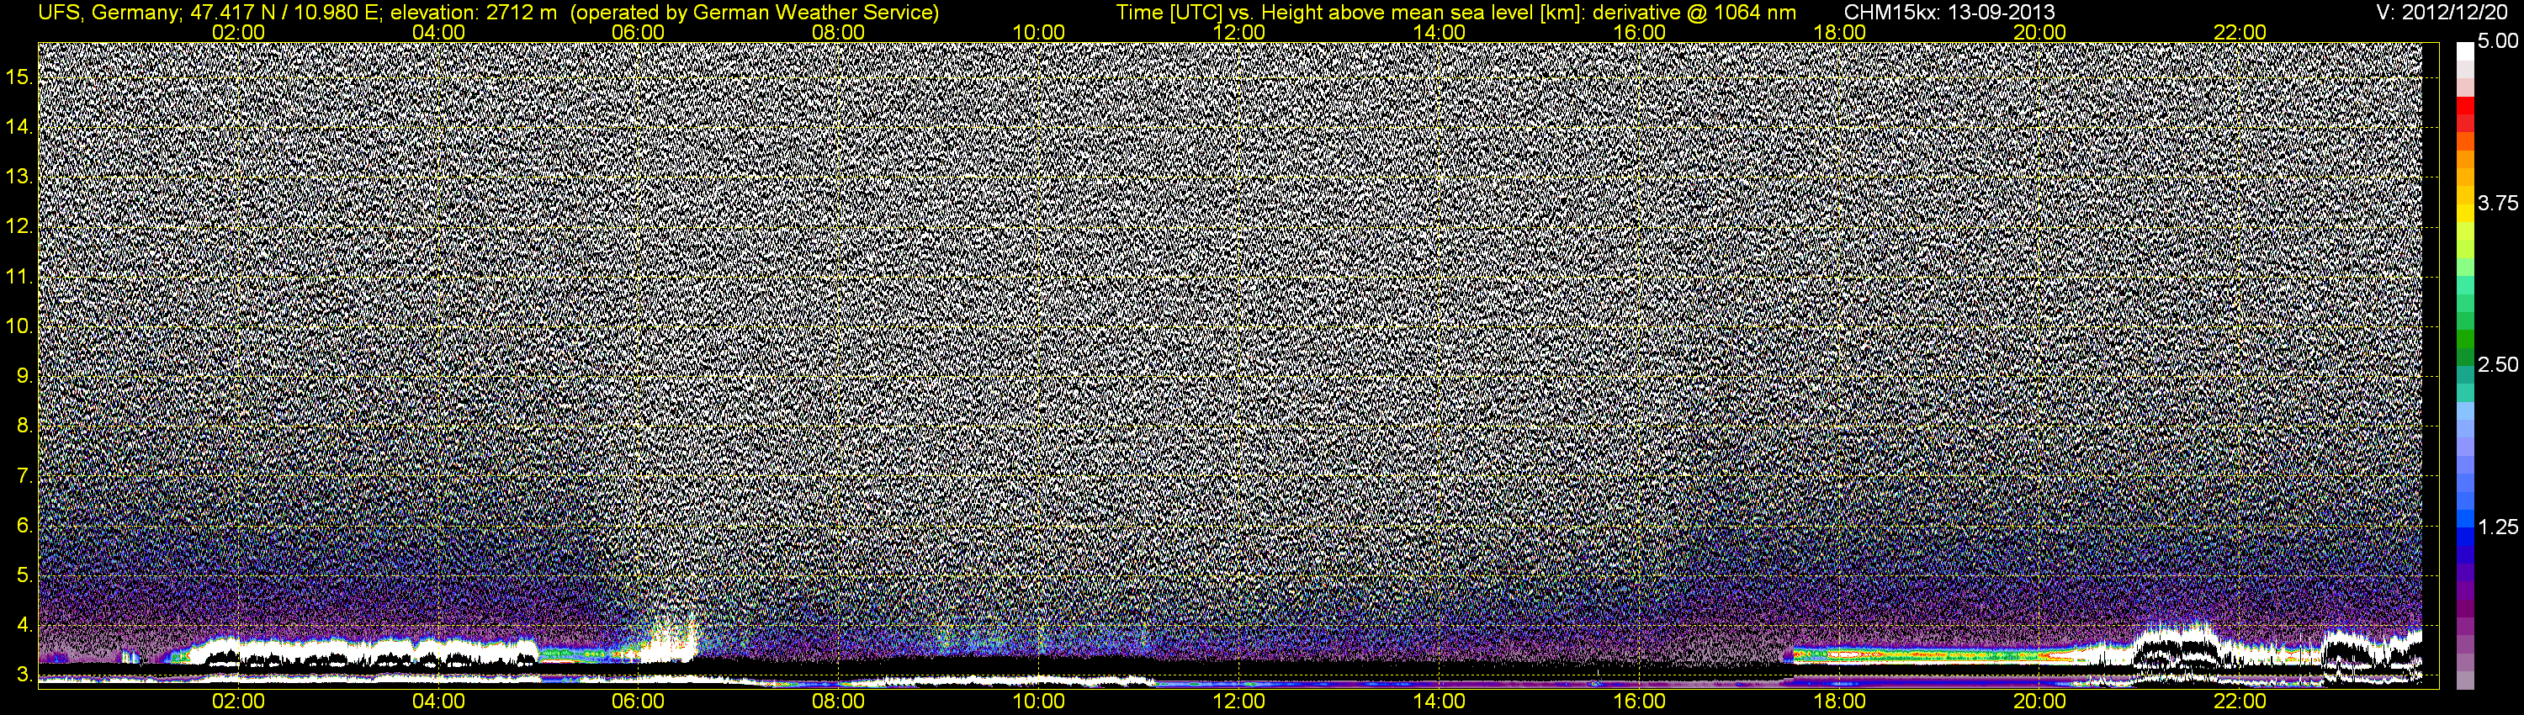Click the "18:00" label on the top time axis
Screen dimensions: 2524x715
[x=1840, y=32]
